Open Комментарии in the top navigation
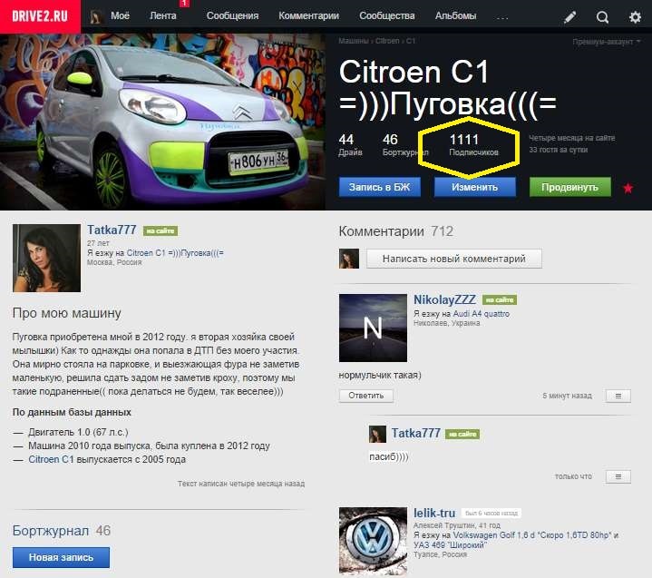The height and width of the screenshot is (578, 652). tap(308, 15)
